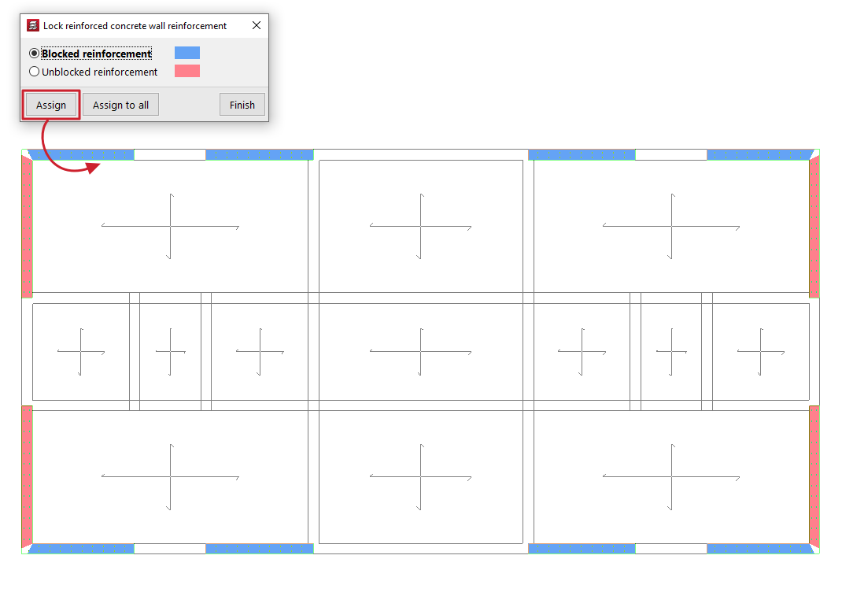
Task: Click the direction cross in the bottom-middle panel
Action: click(421, 476)
